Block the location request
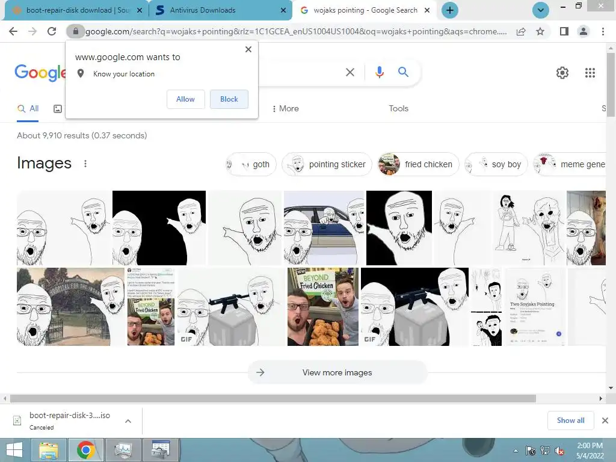The image size is (616, 462). point(229,99)
